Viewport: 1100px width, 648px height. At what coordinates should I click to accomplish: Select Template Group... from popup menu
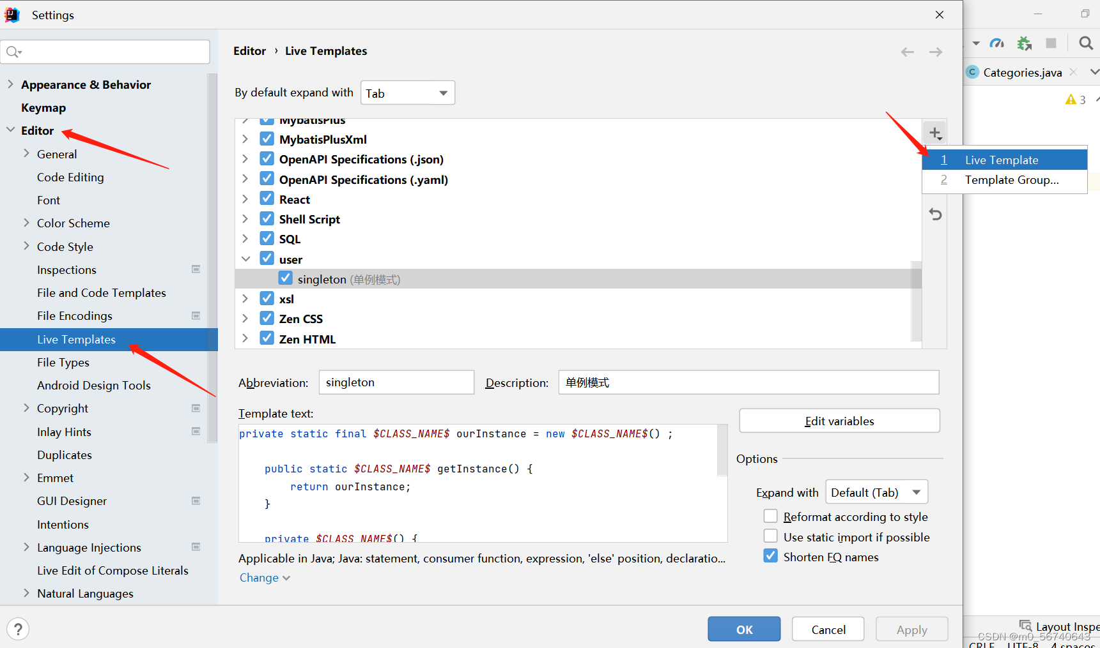(x=1005, y=180)
